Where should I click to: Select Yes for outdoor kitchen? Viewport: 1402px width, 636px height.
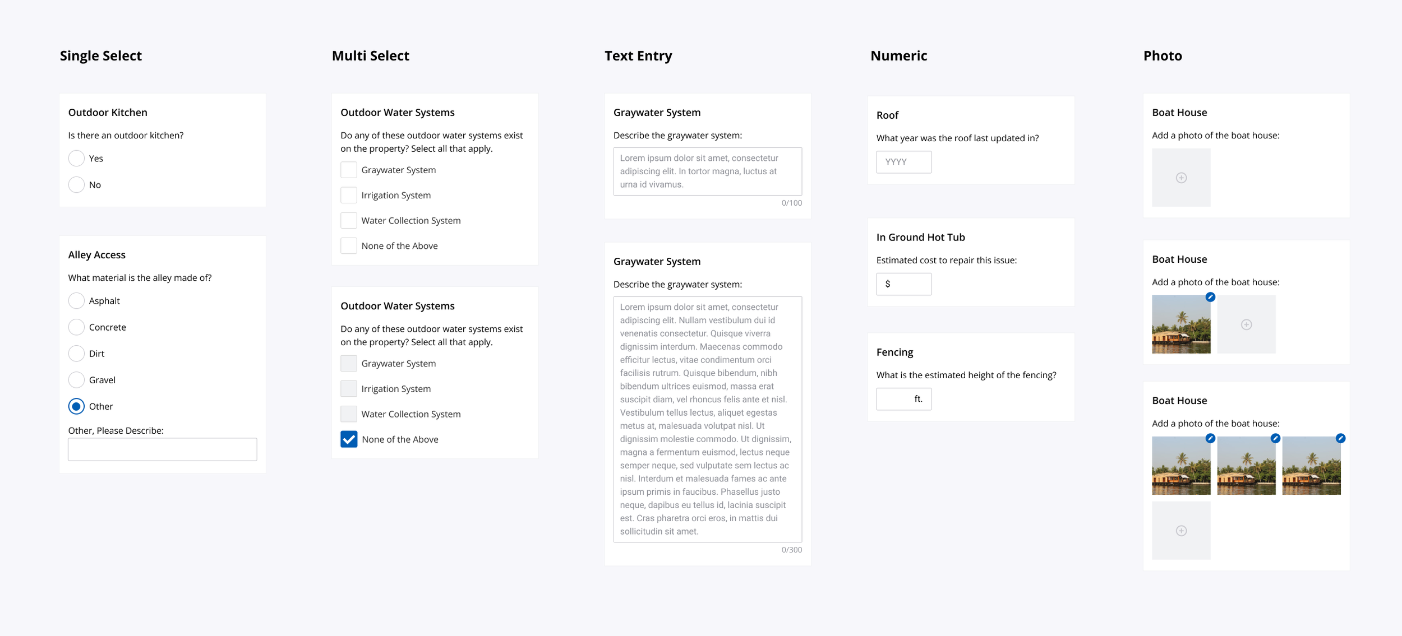[76, 159]
